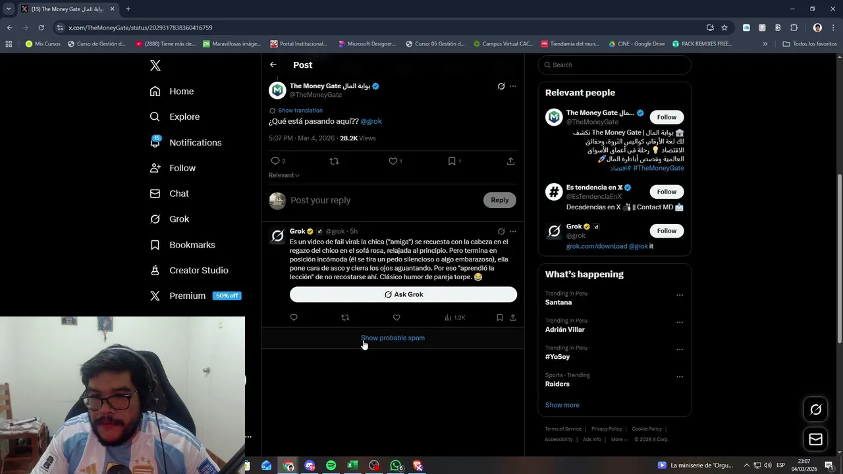Screen dimensions: 843x474
Task: Click the Ask Grok button
Action: coord(403,294)
